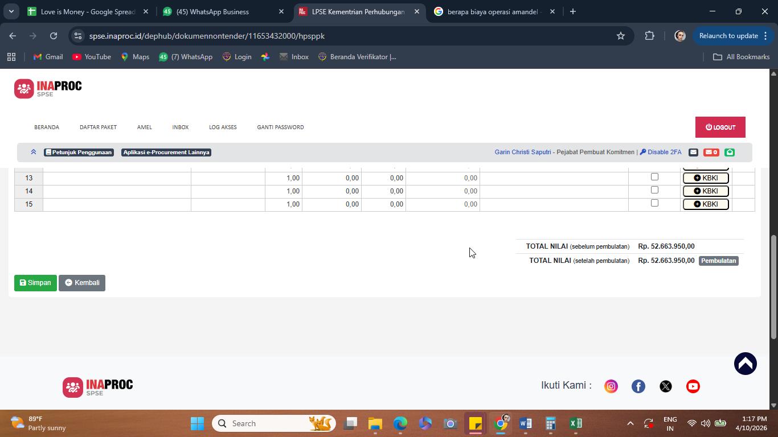Screen dimensions: 778x437
Task: Open the GANTI PASSWORD menu
Action: pyautogui.click(x=280, y=127)
